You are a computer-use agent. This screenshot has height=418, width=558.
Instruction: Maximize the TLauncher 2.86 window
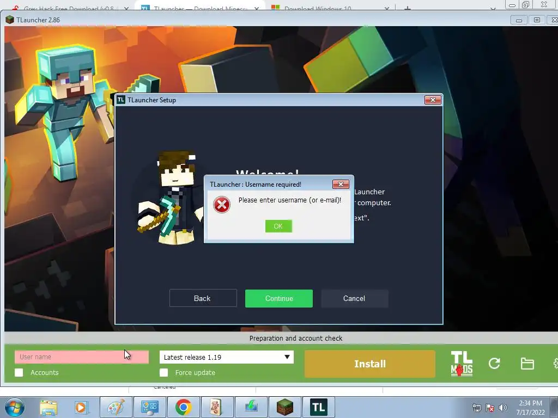tap(537, 20)
